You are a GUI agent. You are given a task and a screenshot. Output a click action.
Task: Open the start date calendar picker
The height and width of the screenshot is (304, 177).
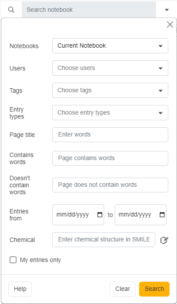100,215
